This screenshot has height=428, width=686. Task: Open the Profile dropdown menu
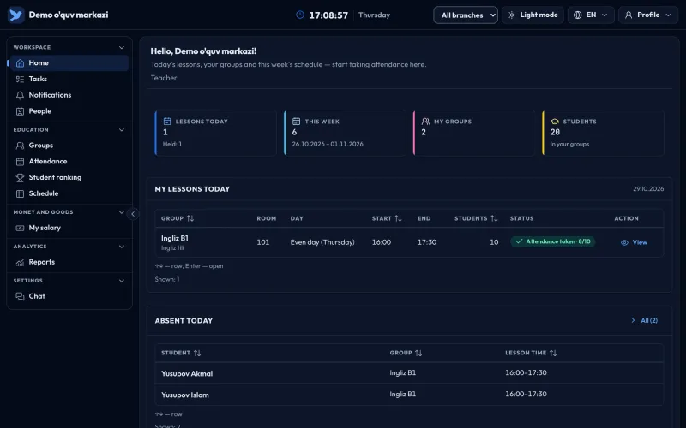click(648, 15)
